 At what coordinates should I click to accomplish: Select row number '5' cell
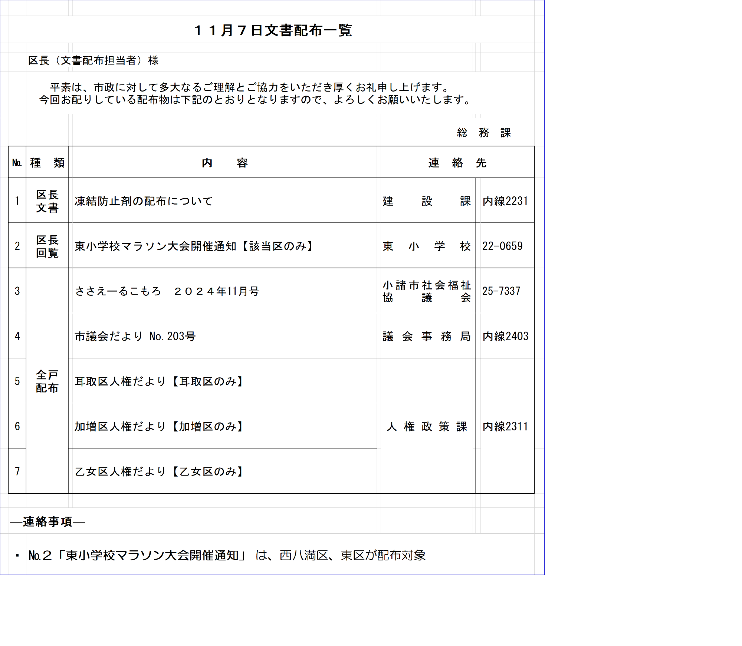click(17, 381)
